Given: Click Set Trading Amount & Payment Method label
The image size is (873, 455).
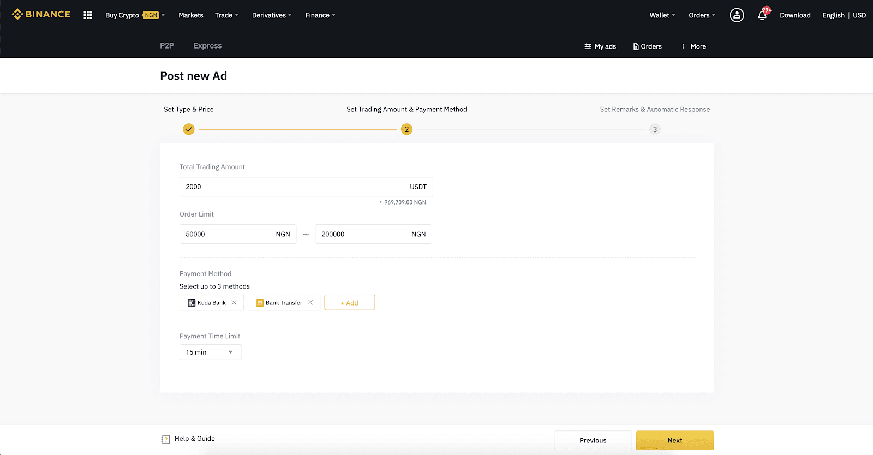Looking at the screenshot, I should pyautogui.click(x=406, y=110).
